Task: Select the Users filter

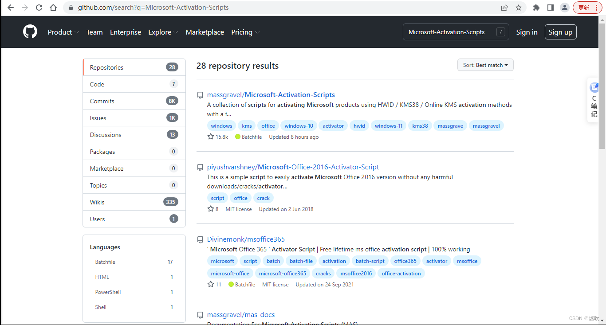Action: pyautogui.click(x=134, y=219)
